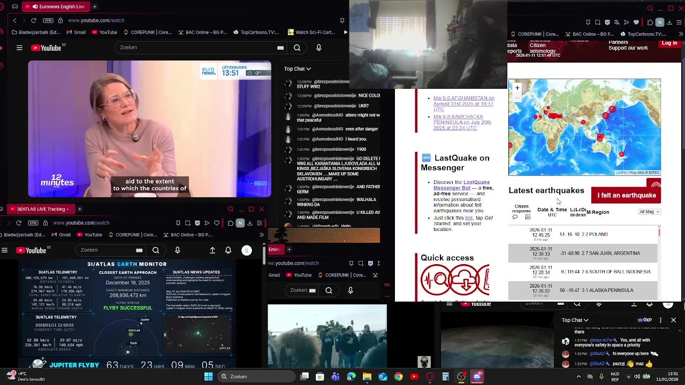Open easy setup sliders in 3I/ATLAS window
This screenshot has width=685, height=385.
[260, 222]
